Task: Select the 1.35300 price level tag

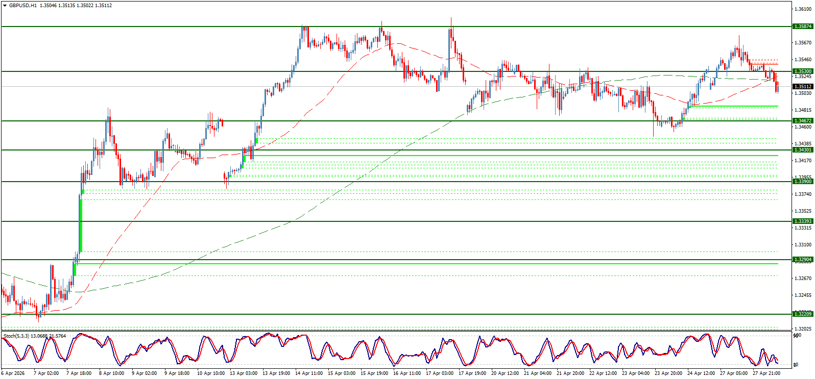Action: click(803, 71)
